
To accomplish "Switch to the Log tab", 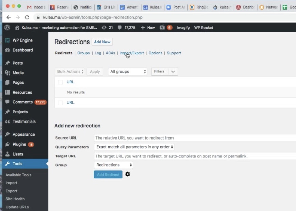I will [98, 53].
